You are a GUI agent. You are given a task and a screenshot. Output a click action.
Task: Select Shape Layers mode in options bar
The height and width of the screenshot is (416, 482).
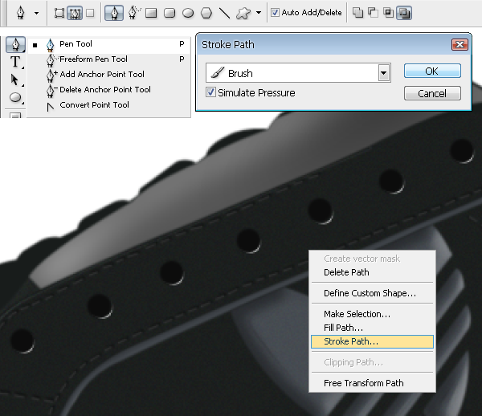[59, 13]
